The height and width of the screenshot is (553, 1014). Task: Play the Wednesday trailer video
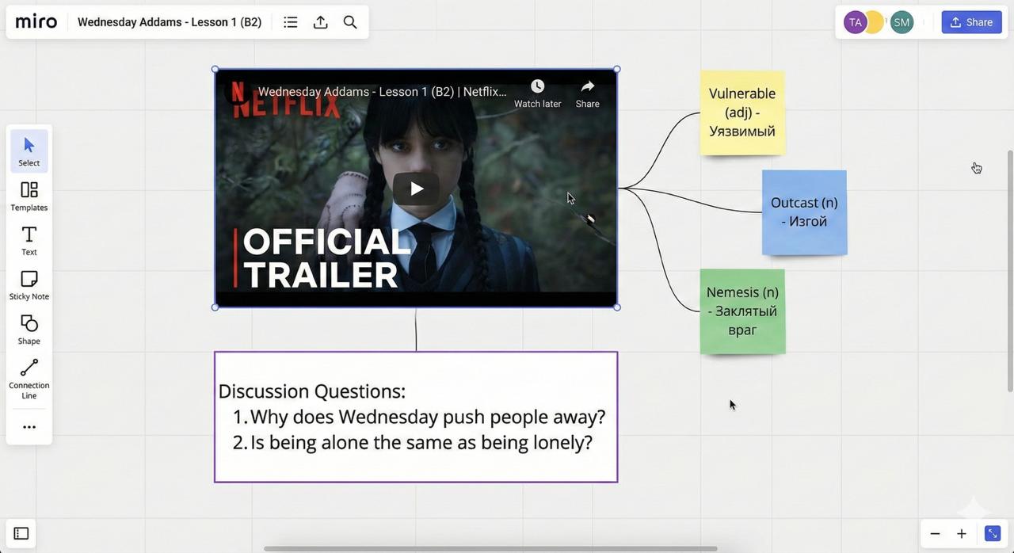click(x=416, y=189)
